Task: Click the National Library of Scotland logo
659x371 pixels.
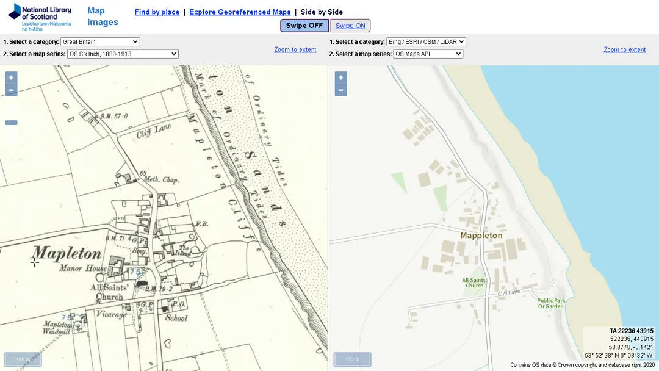Action: (39, 16)
